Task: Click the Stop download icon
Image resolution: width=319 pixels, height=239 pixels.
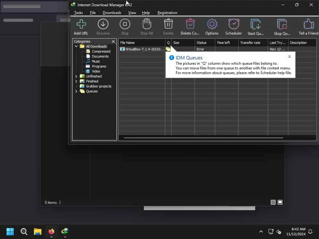Action: point(125,24)
